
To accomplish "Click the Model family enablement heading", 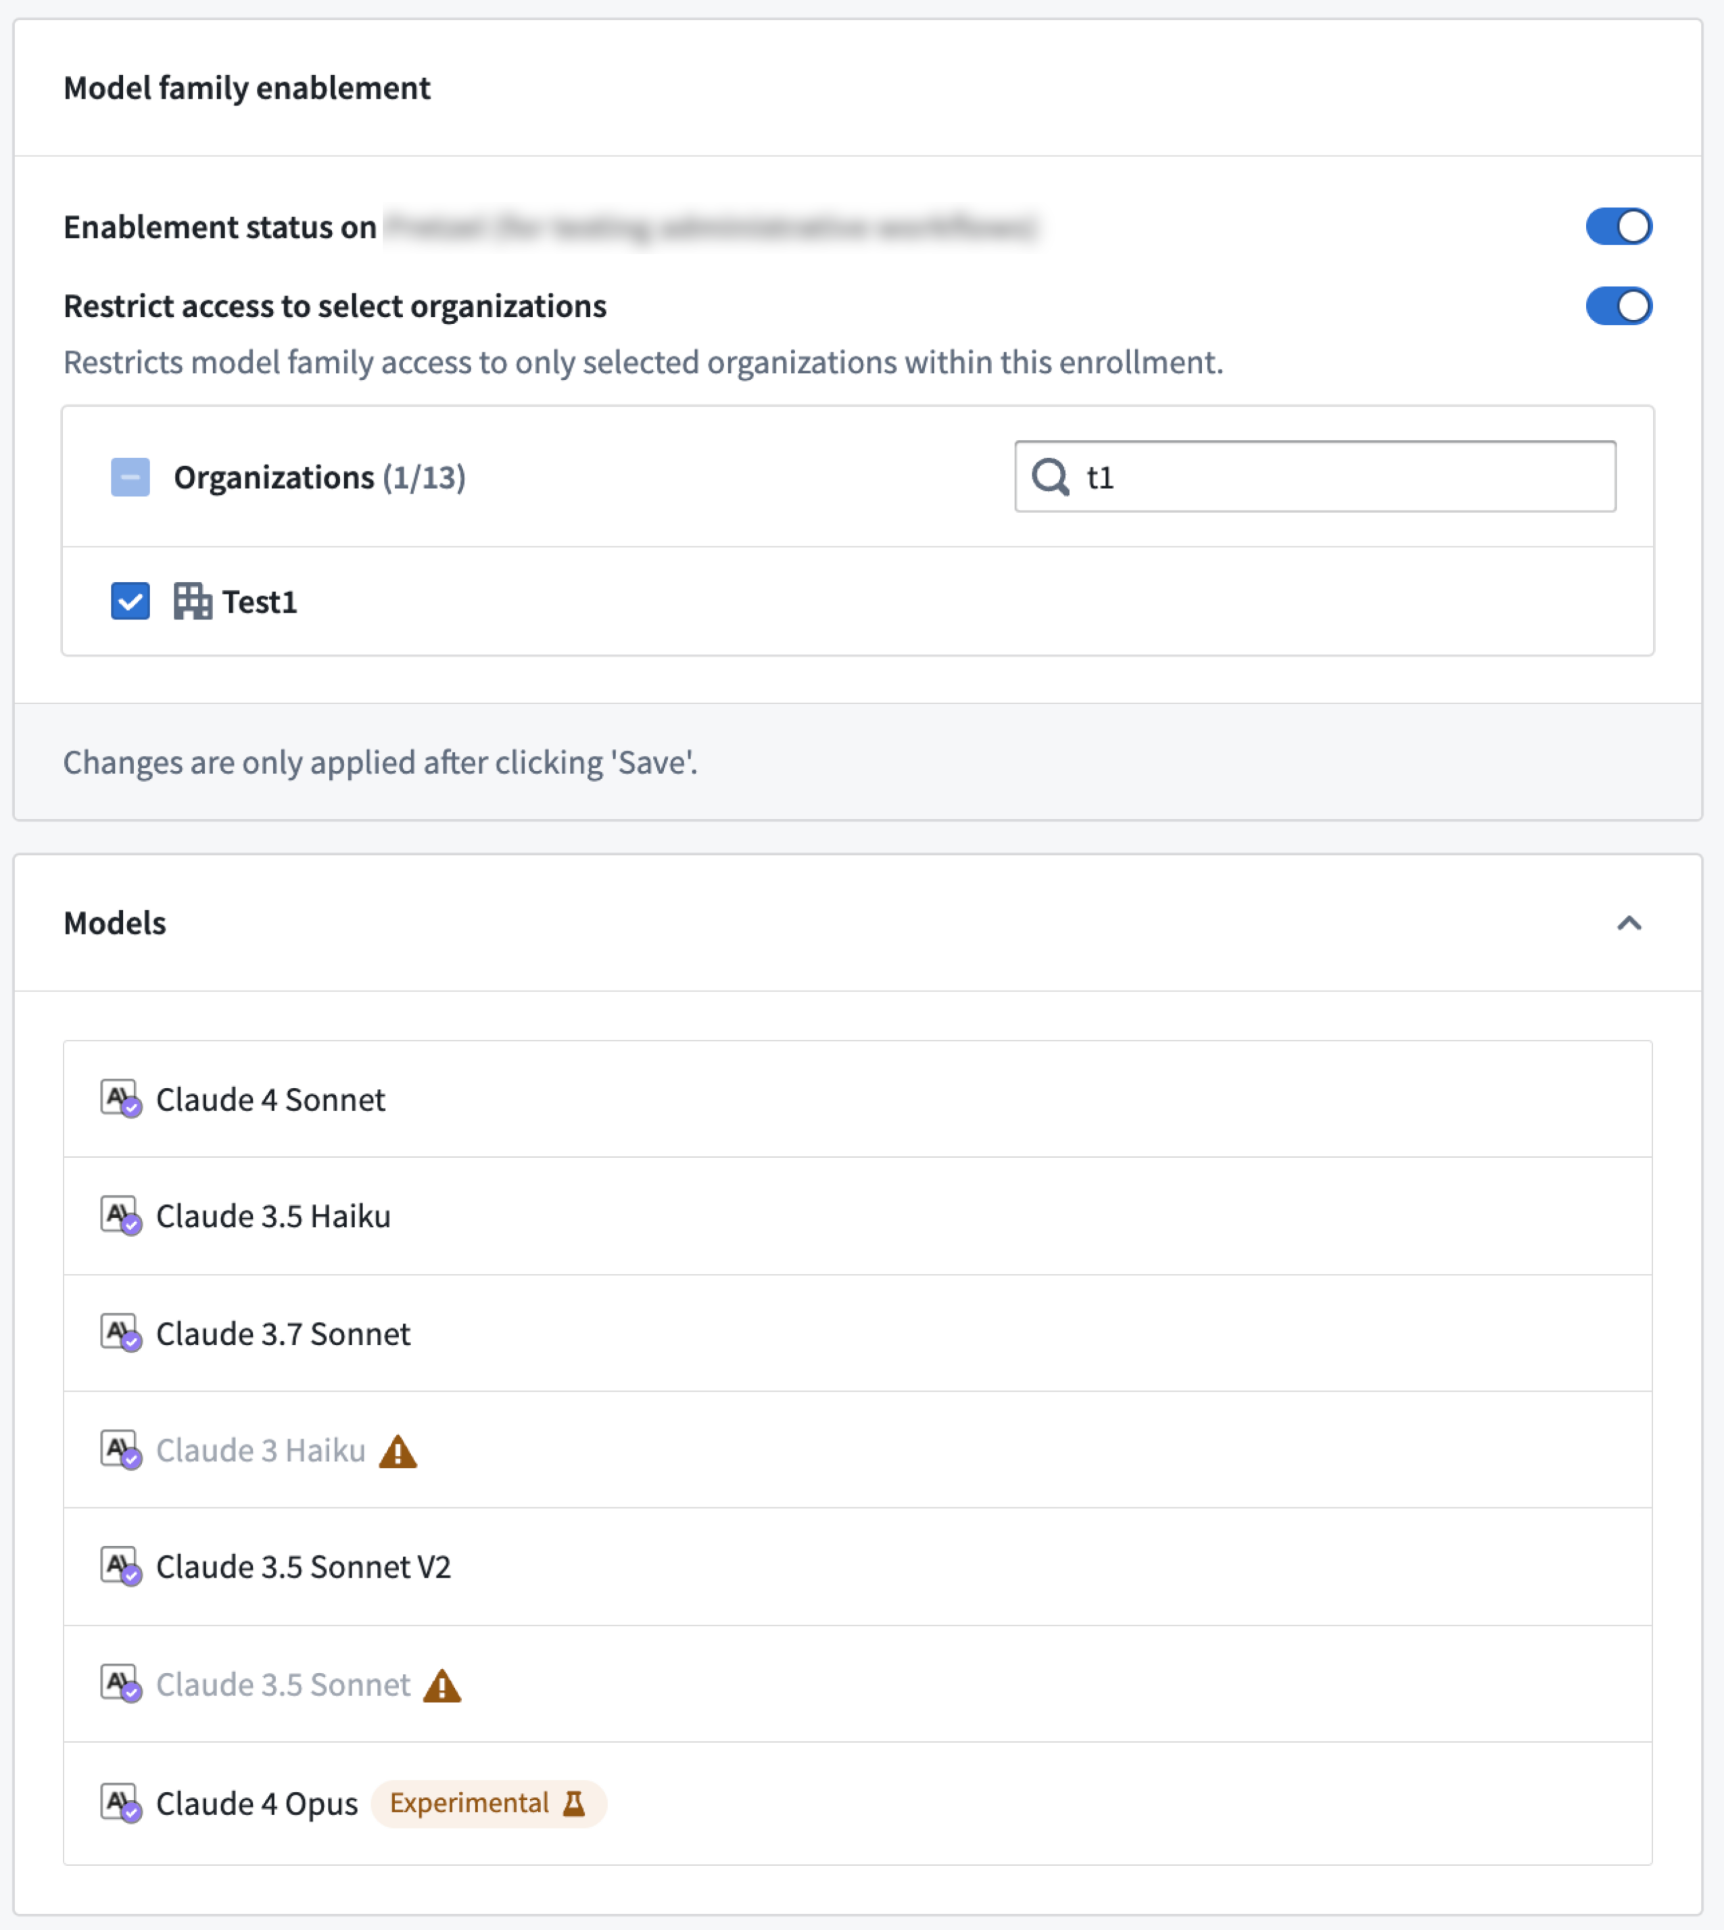I will pyautogui.click(x=245, y=88).
